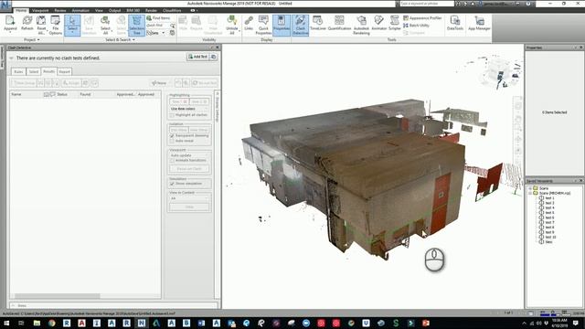Toggle Clash Detective tool
585x329 pixels.
(301, 25)
